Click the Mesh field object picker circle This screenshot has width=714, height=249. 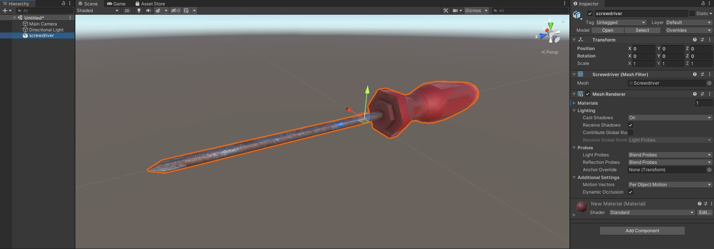709,83
